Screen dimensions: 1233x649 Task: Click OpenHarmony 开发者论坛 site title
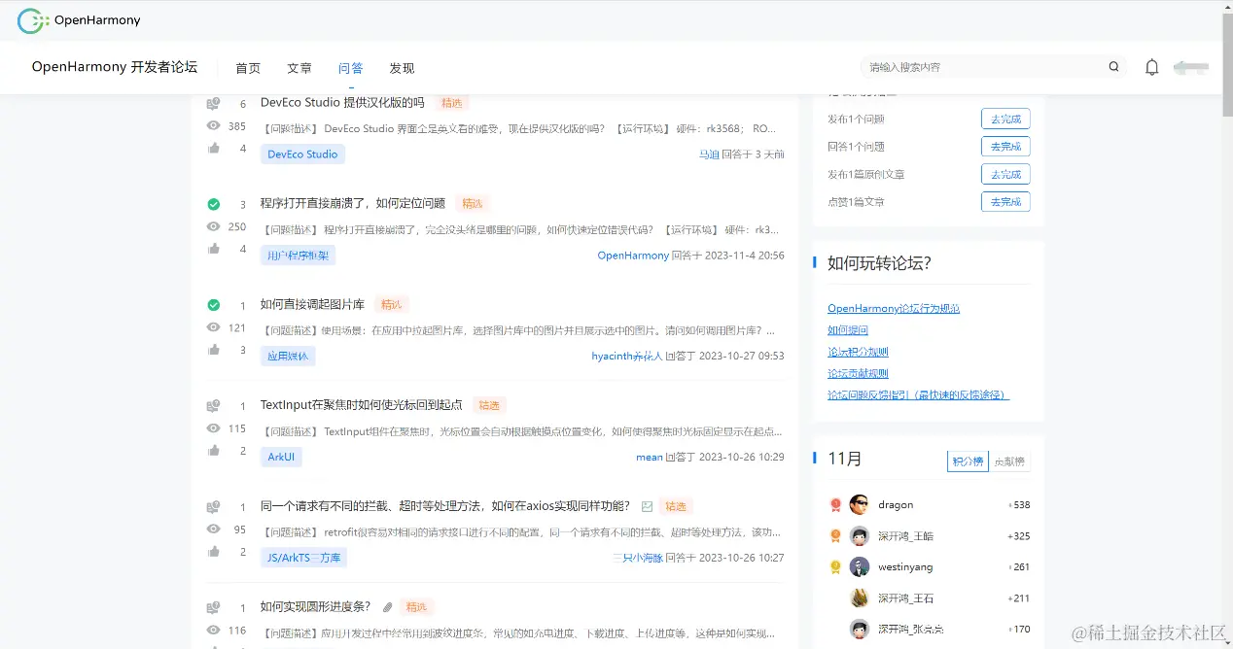(x=115, y=67)
